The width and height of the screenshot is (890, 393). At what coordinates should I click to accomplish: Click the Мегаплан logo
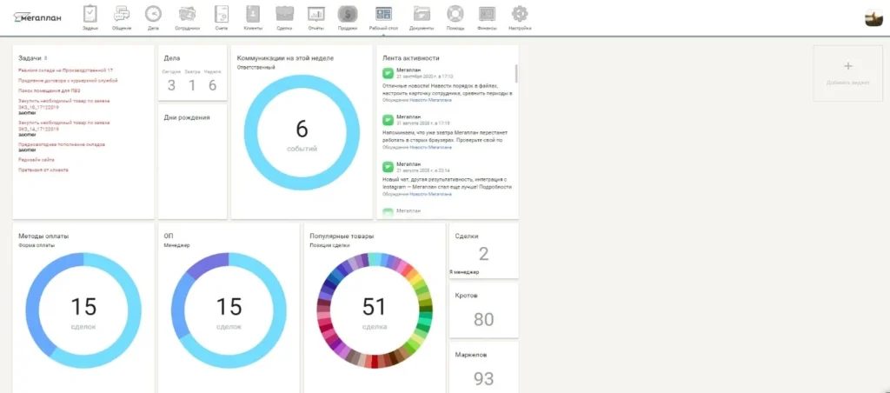click(37, 17)
